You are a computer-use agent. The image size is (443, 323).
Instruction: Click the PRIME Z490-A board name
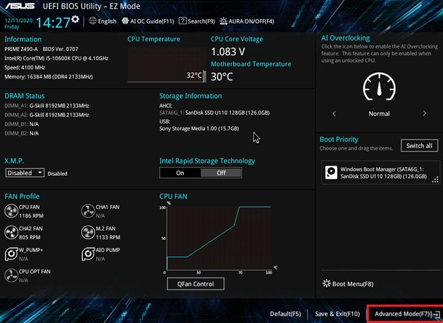click(x=21, y=49)
